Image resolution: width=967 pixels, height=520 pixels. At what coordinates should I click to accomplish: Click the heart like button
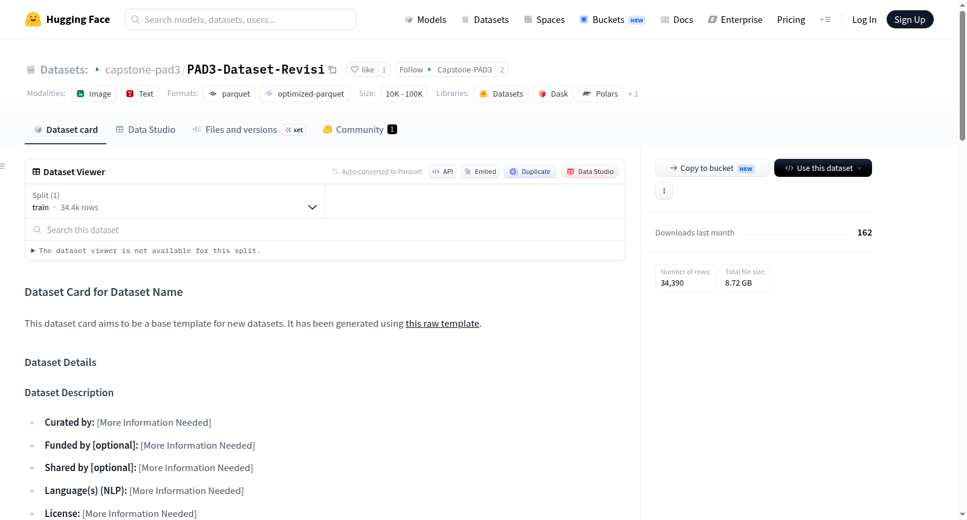coord(362,69)
